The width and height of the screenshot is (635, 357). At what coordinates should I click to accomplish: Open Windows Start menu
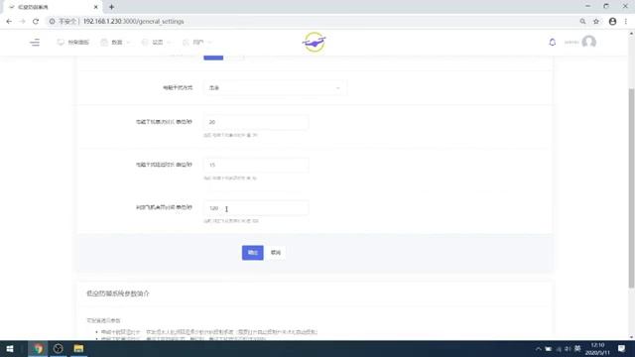click(10, 348)
